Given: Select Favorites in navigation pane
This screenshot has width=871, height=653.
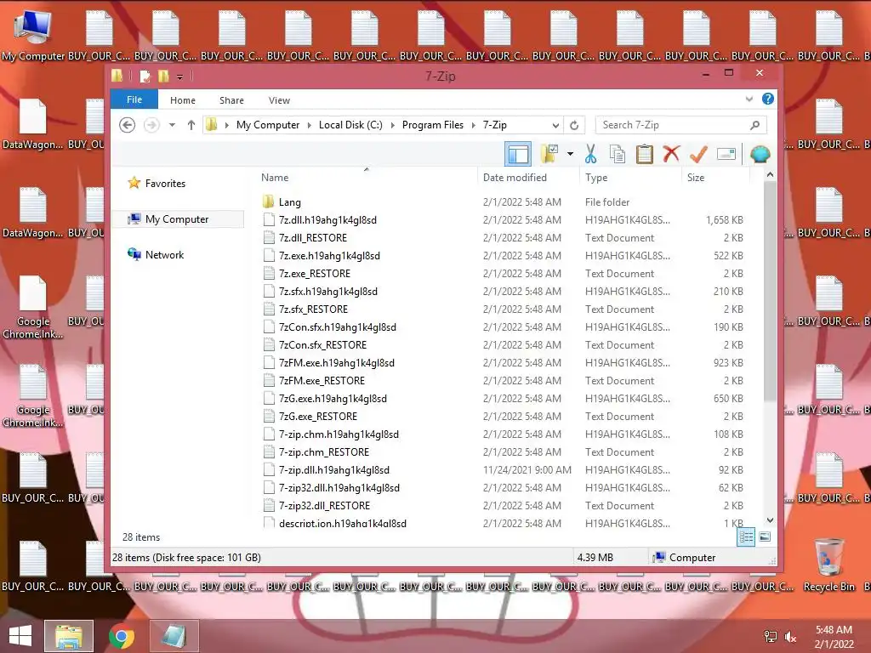Looking at the screenshot, I should click(165, 184).
